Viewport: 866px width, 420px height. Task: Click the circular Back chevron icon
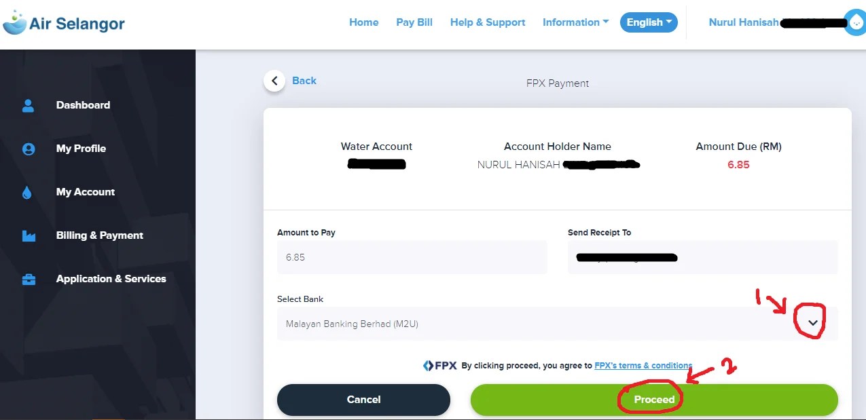pyautogui.click(x=274, y=80)
